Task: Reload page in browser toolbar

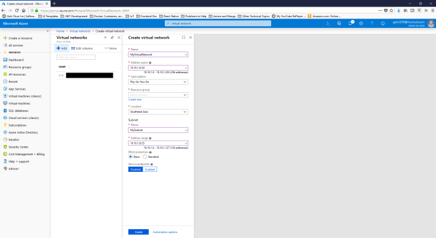Action: pos(17,11)
